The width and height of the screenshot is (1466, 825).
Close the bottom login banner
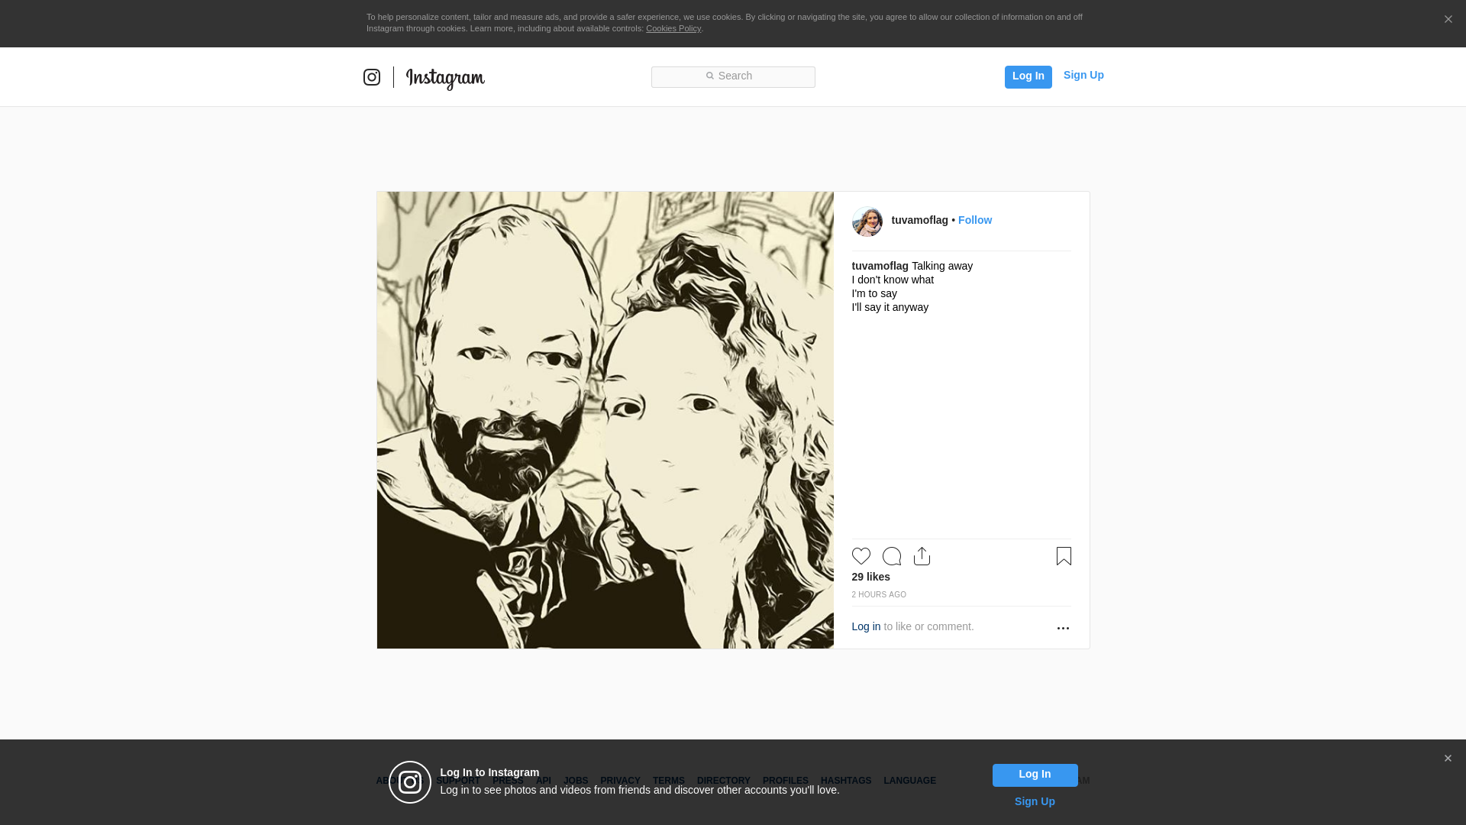point(1448,759)
